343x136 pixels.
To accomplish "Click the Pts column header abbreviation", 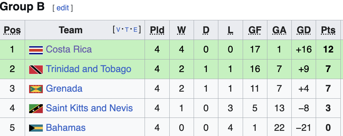I will pos(328,30).
